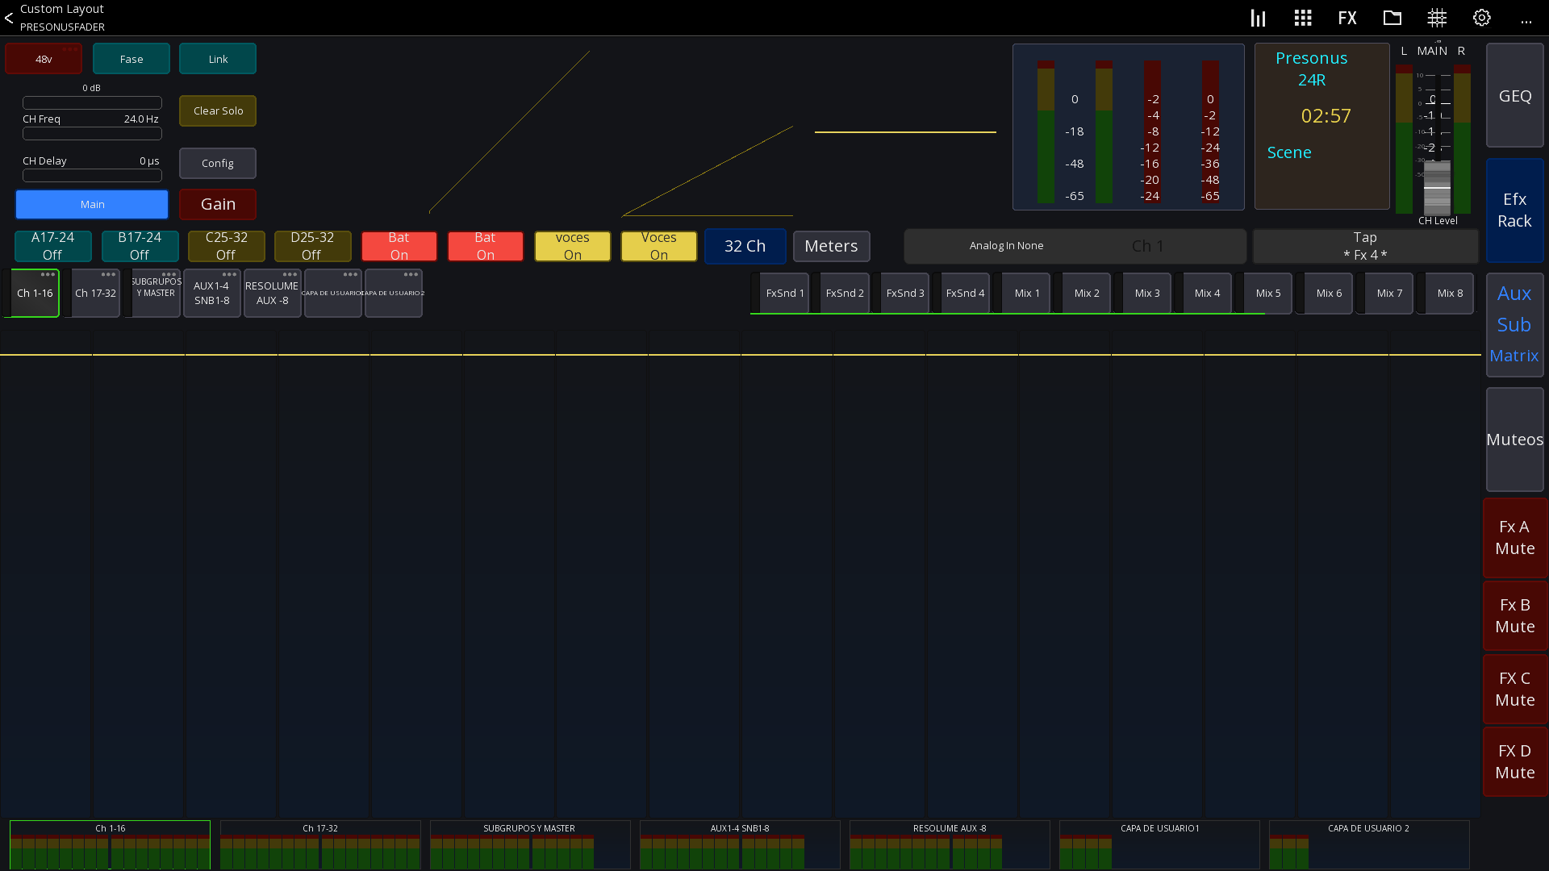The image size is (1549, 871).
Task: Open options dots on AUX1-4 SNB1-8 tab
Action: point(229,275)
